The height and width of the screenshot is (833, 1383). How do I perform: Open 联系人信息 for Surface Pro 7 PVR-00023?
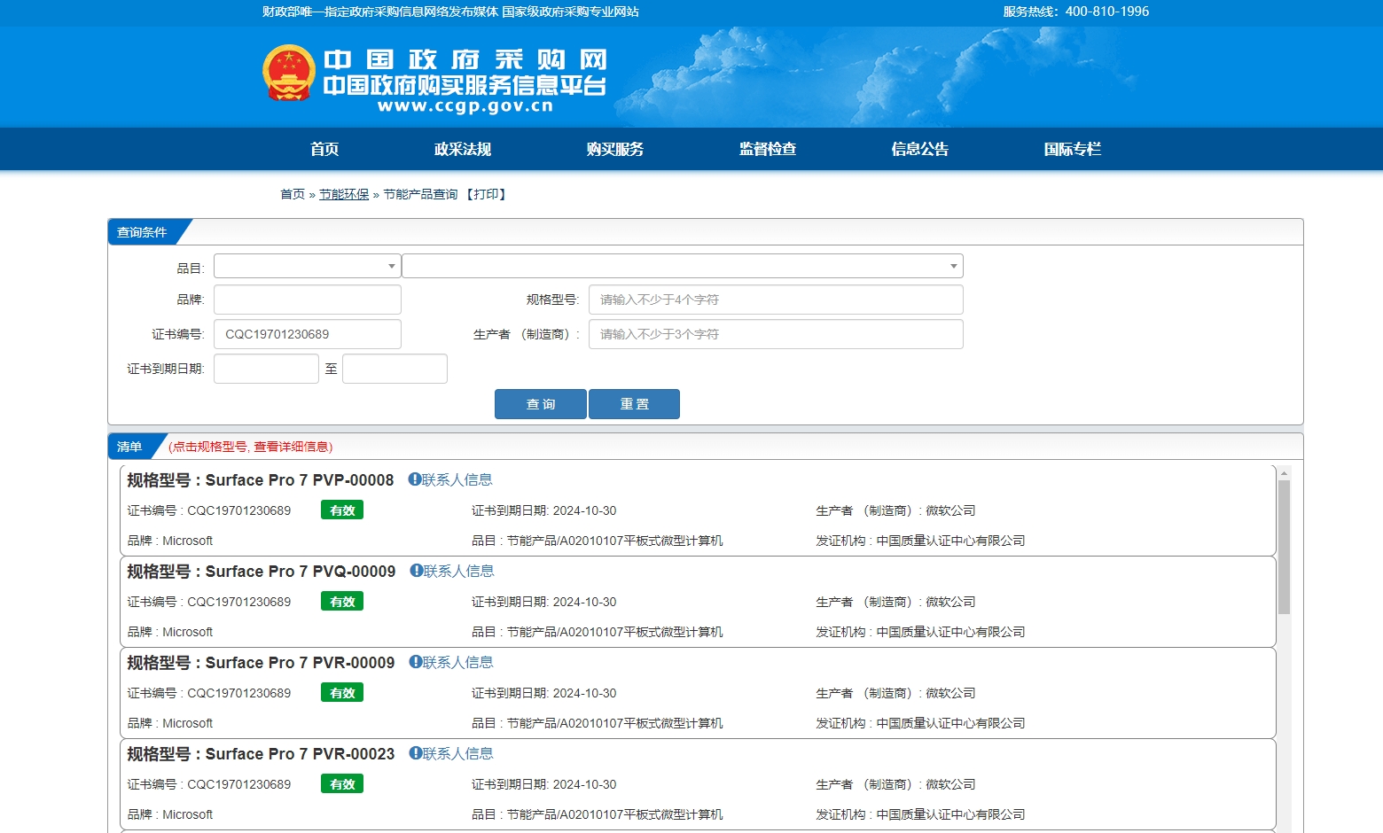click(457, 753)
